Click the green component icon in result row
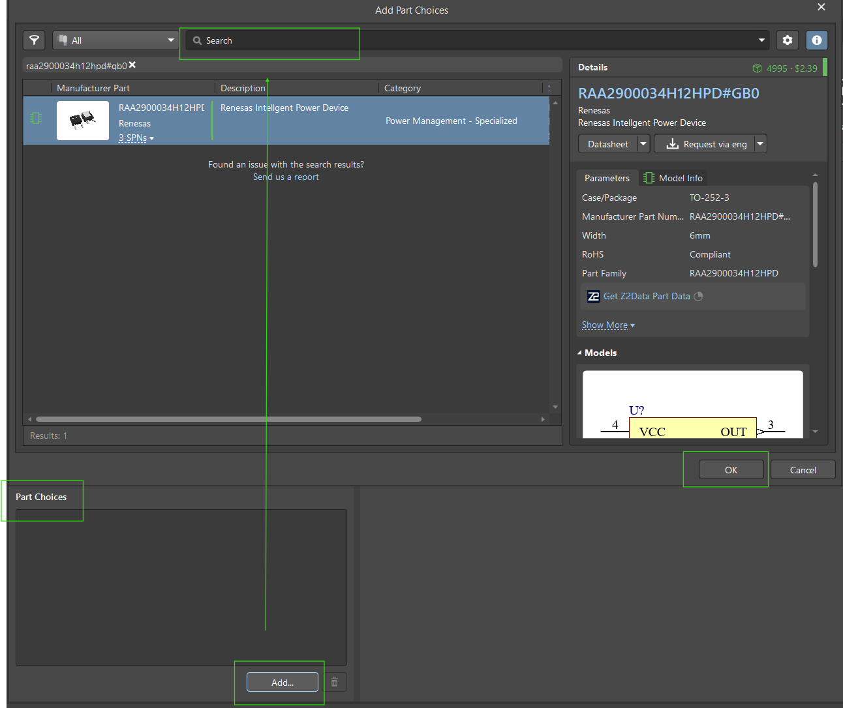843x708 pixels. tap(36, 118)
